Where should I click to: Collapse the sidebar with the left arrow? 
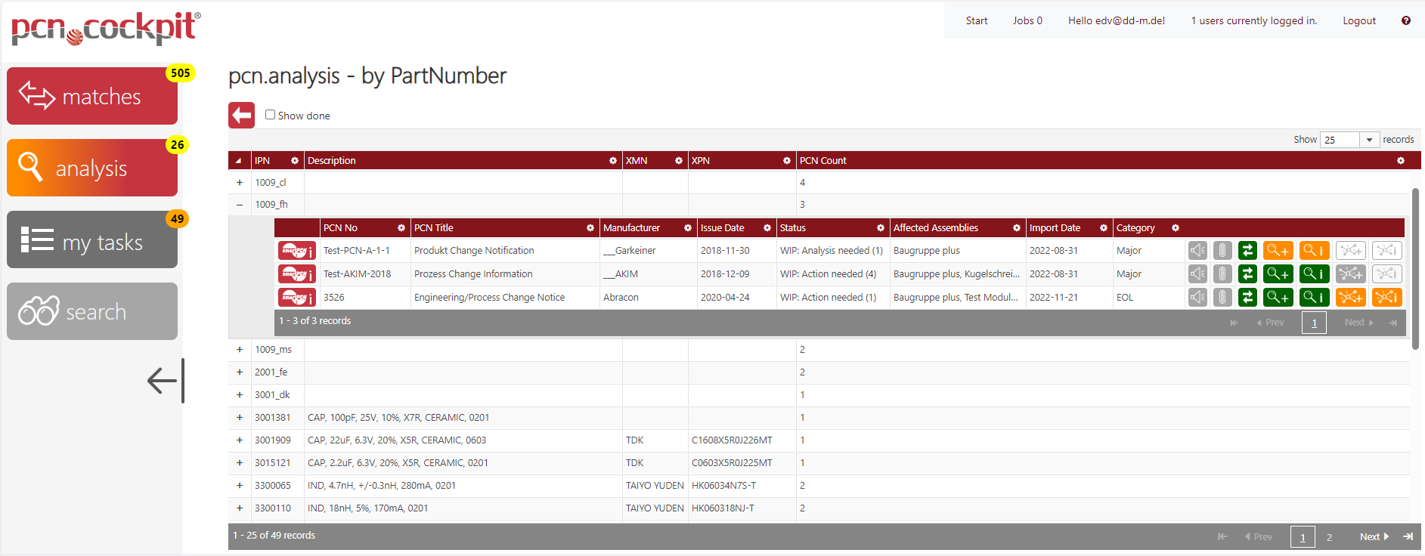(x=163, y=381)
